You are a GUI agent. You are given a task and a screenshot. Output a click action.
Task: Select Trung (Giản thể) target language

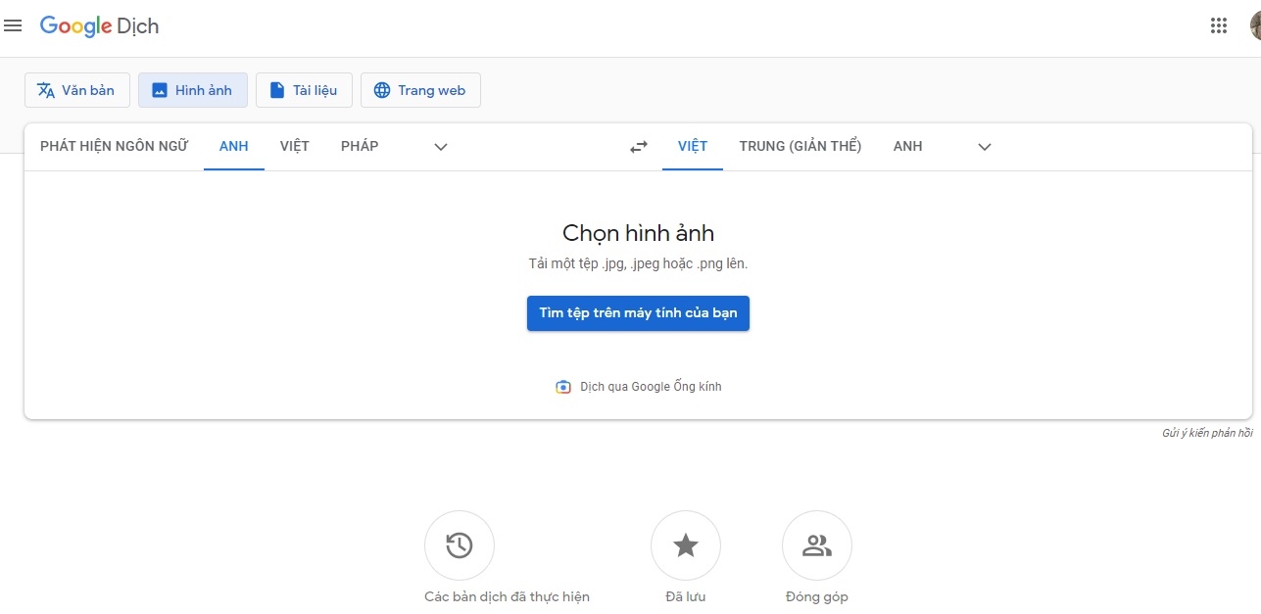pyautogui.click(x=800, y=146)
